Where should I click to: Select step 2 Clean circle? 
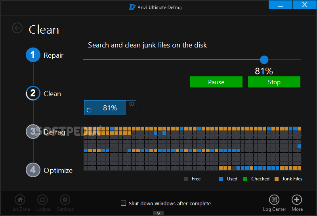point(33,93)
